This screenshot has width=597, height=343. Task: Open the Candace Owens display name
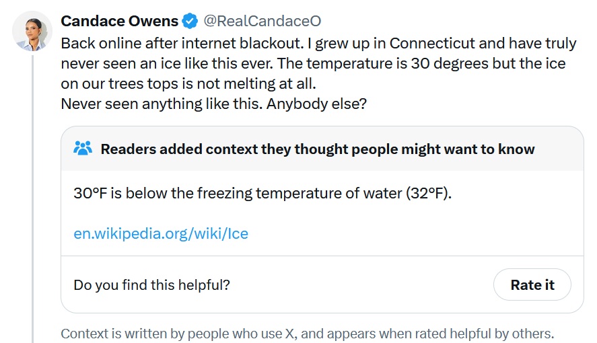tap(119, 21)
